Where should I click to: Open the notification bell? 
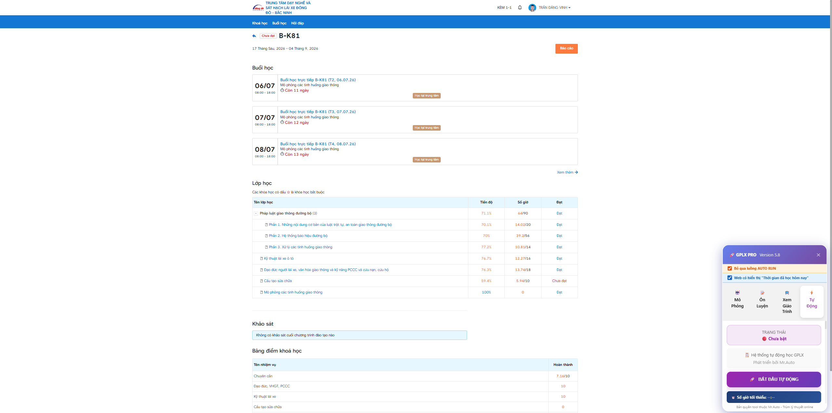(x=520, y=7)
